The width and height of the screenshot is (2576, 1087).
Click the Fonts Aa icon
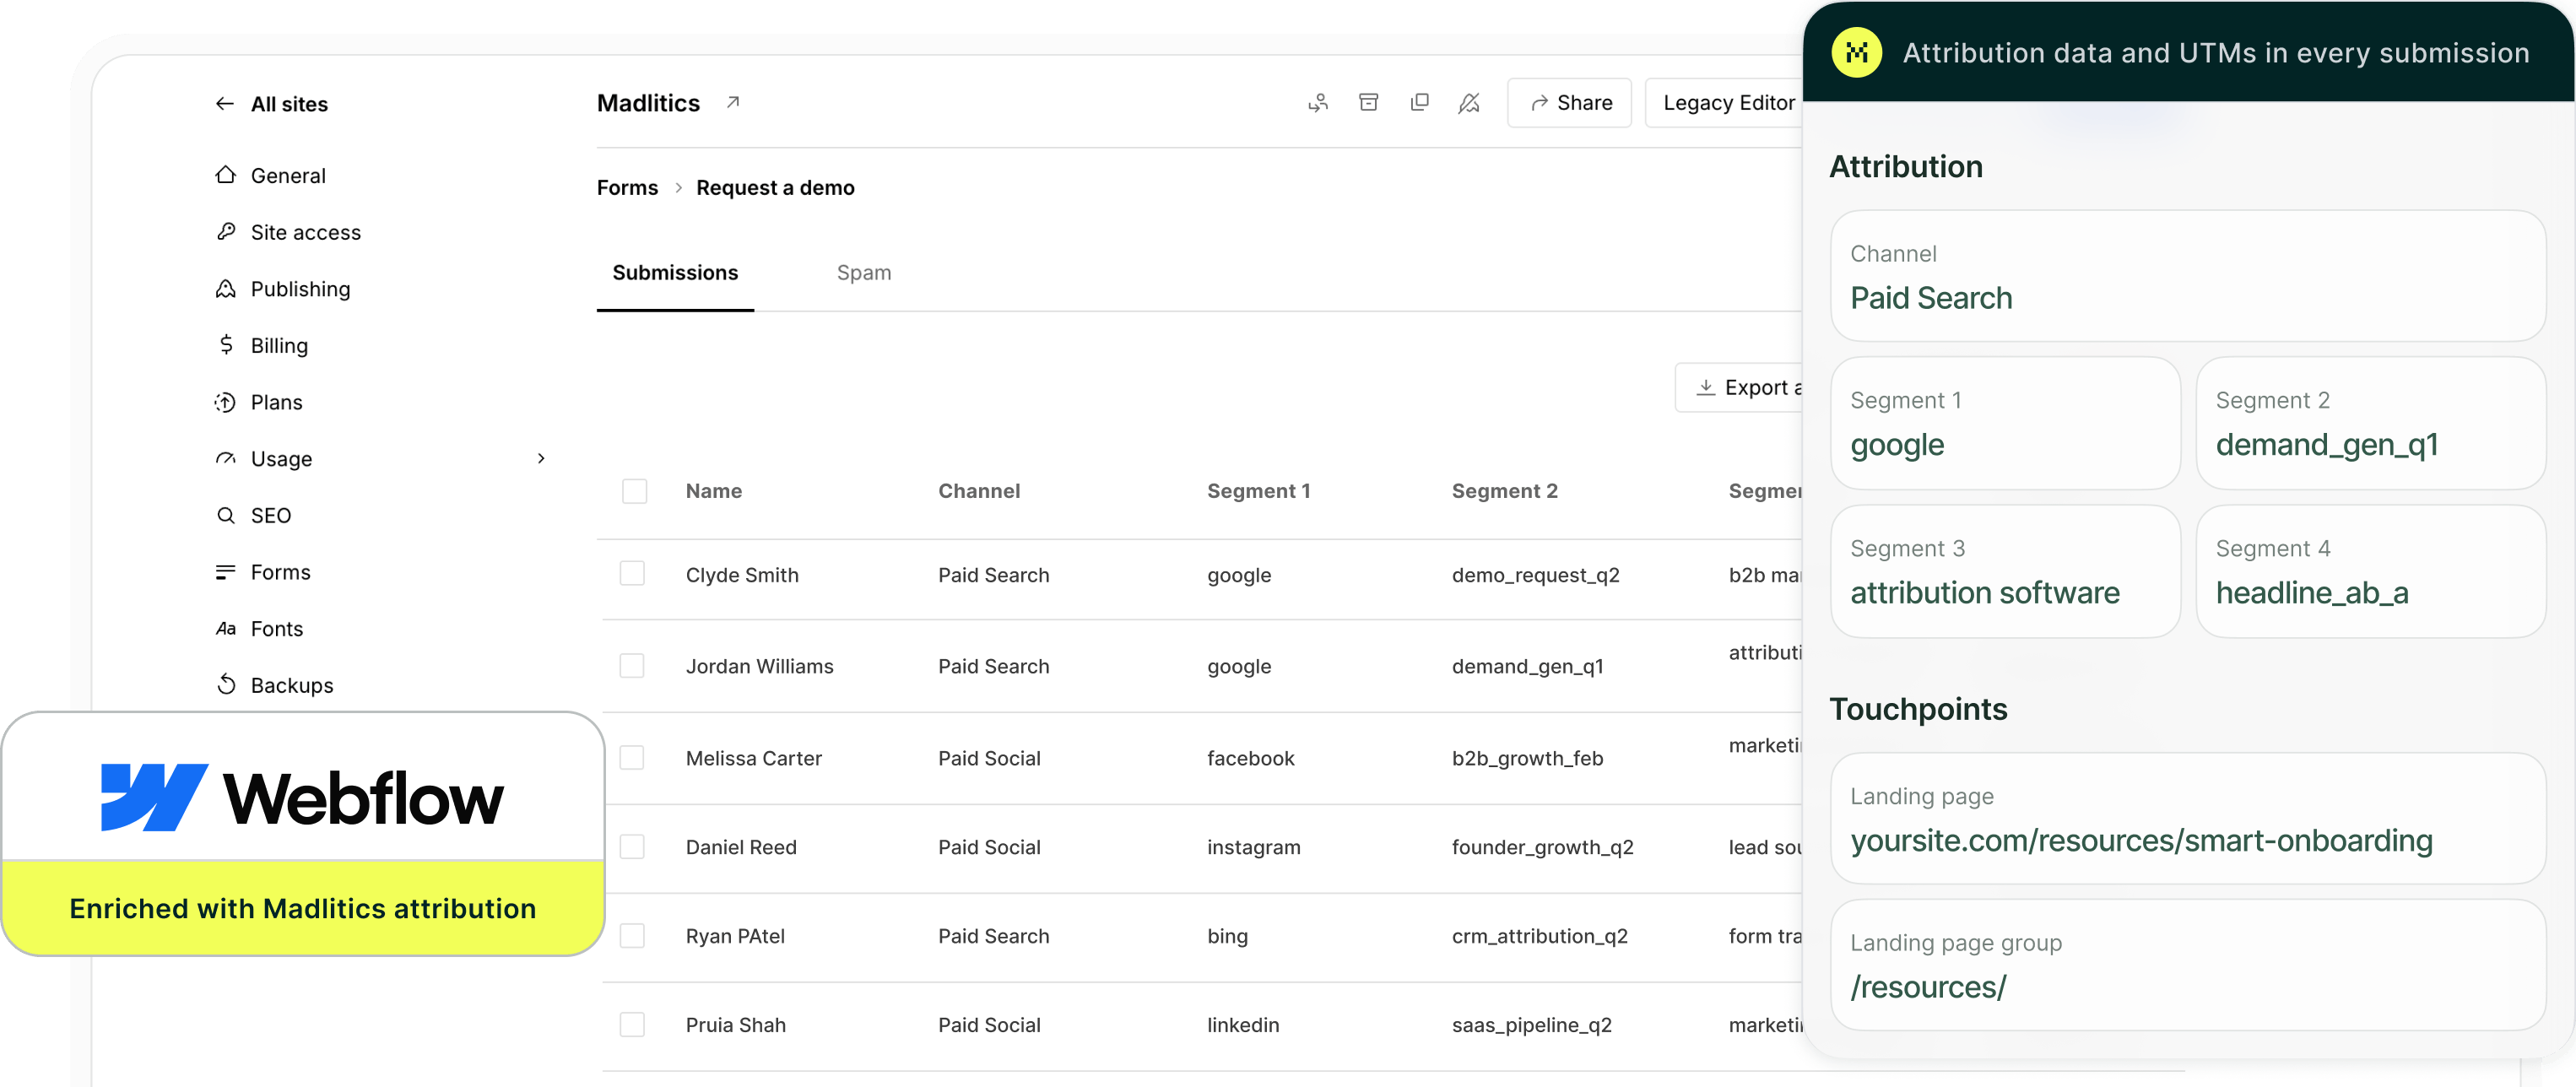[226, 629]
